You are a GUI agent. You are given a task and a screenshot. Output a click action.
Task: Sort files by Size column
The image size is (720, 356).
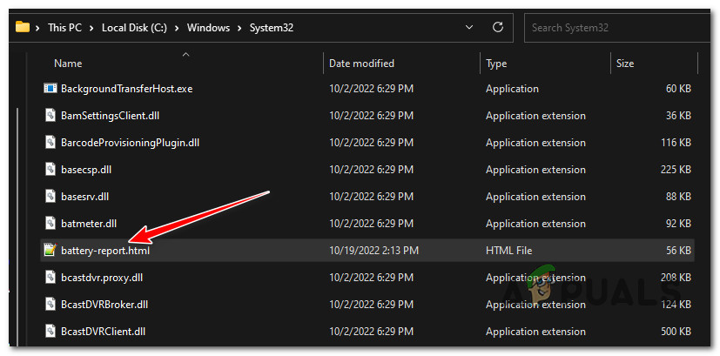[x=625, y=64]
